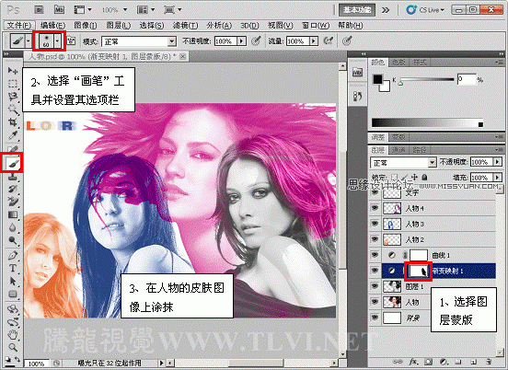
Task: Click the Mini Bridge panel icon in dock
Action: [x=358, y=72]
